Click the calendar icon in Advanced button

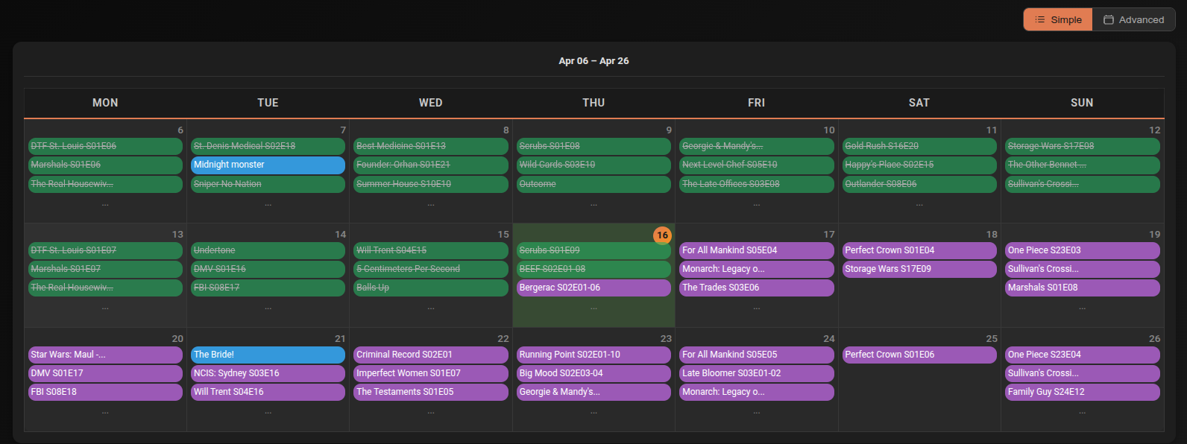(1109, 20)
